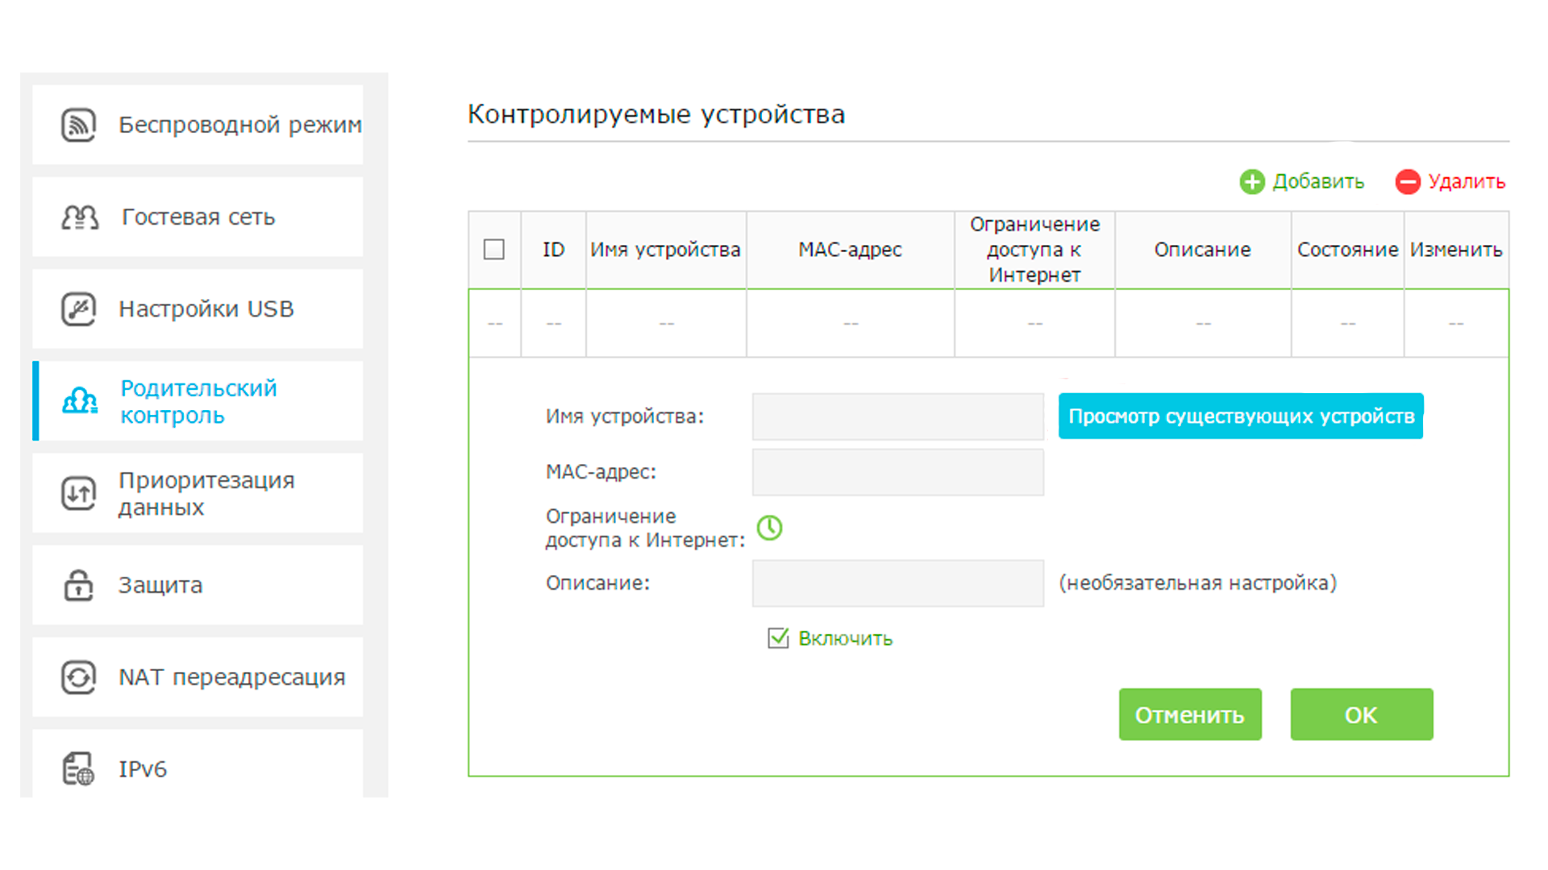The width and height of the screenshot is (1548, 870).
Task: Click the IPv6 document globe icon
Action: coord(78,769)
